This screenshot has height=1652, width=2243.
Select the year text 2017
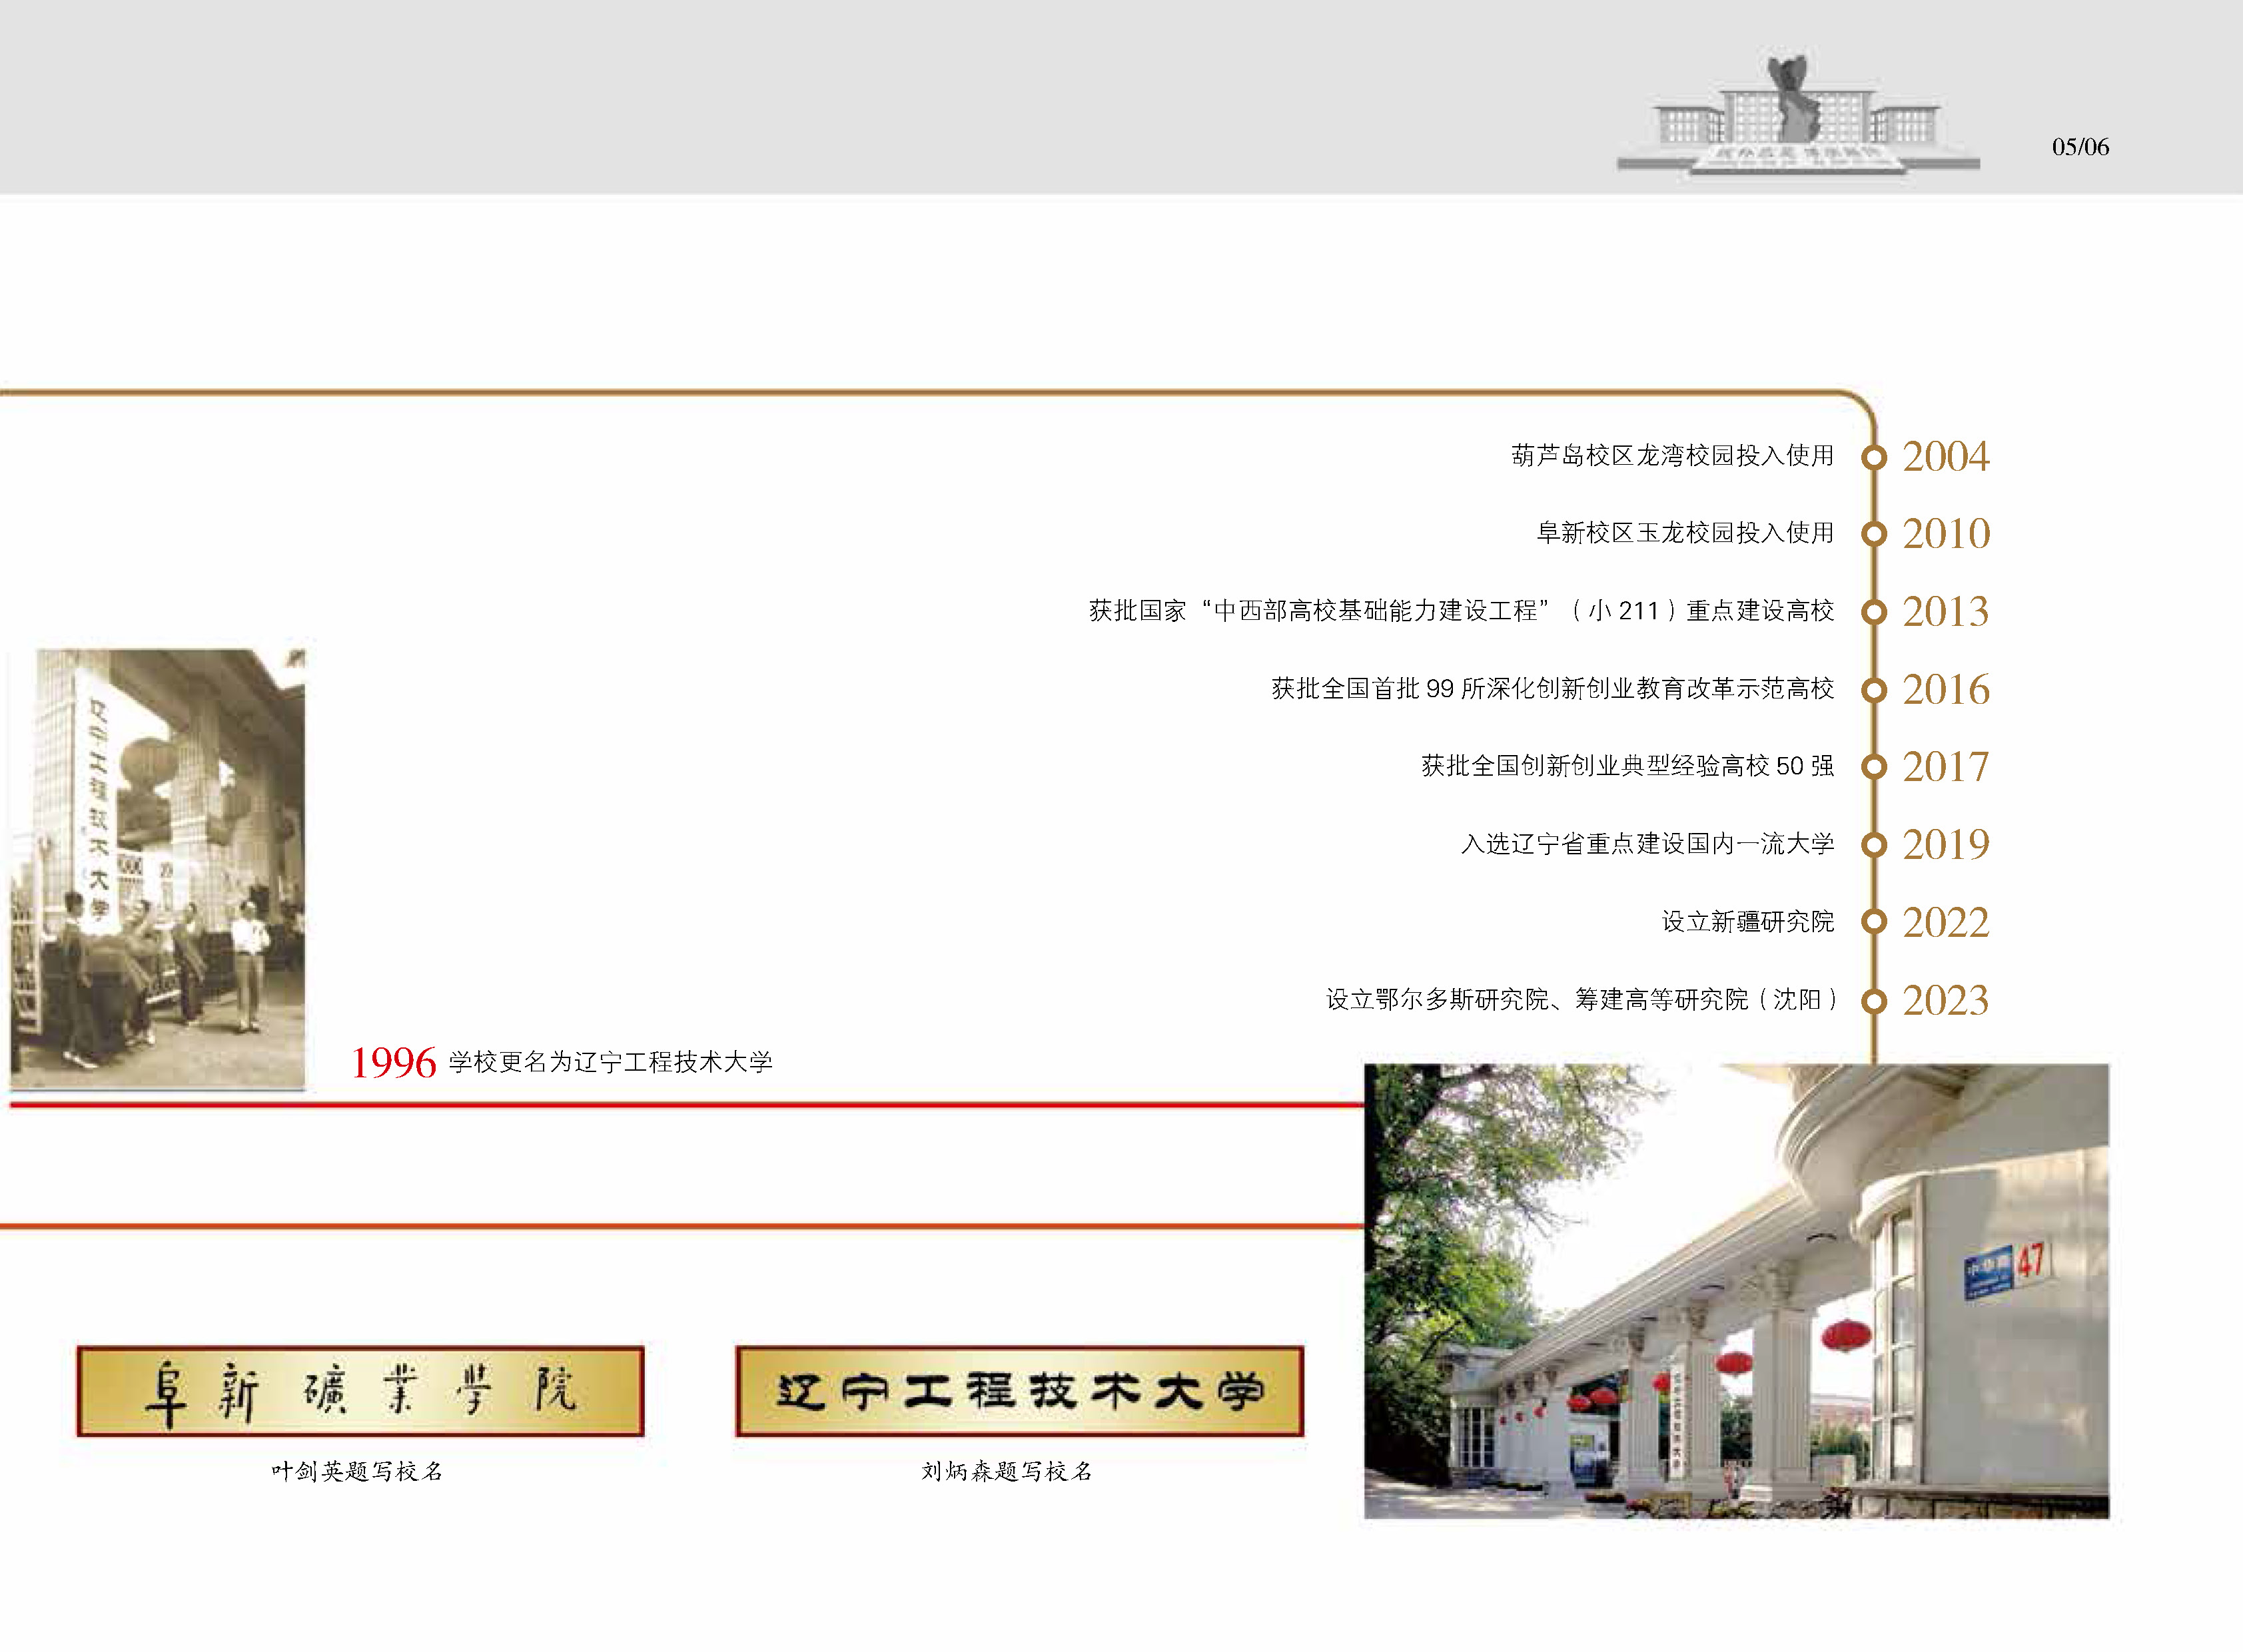click(1946, 767)
